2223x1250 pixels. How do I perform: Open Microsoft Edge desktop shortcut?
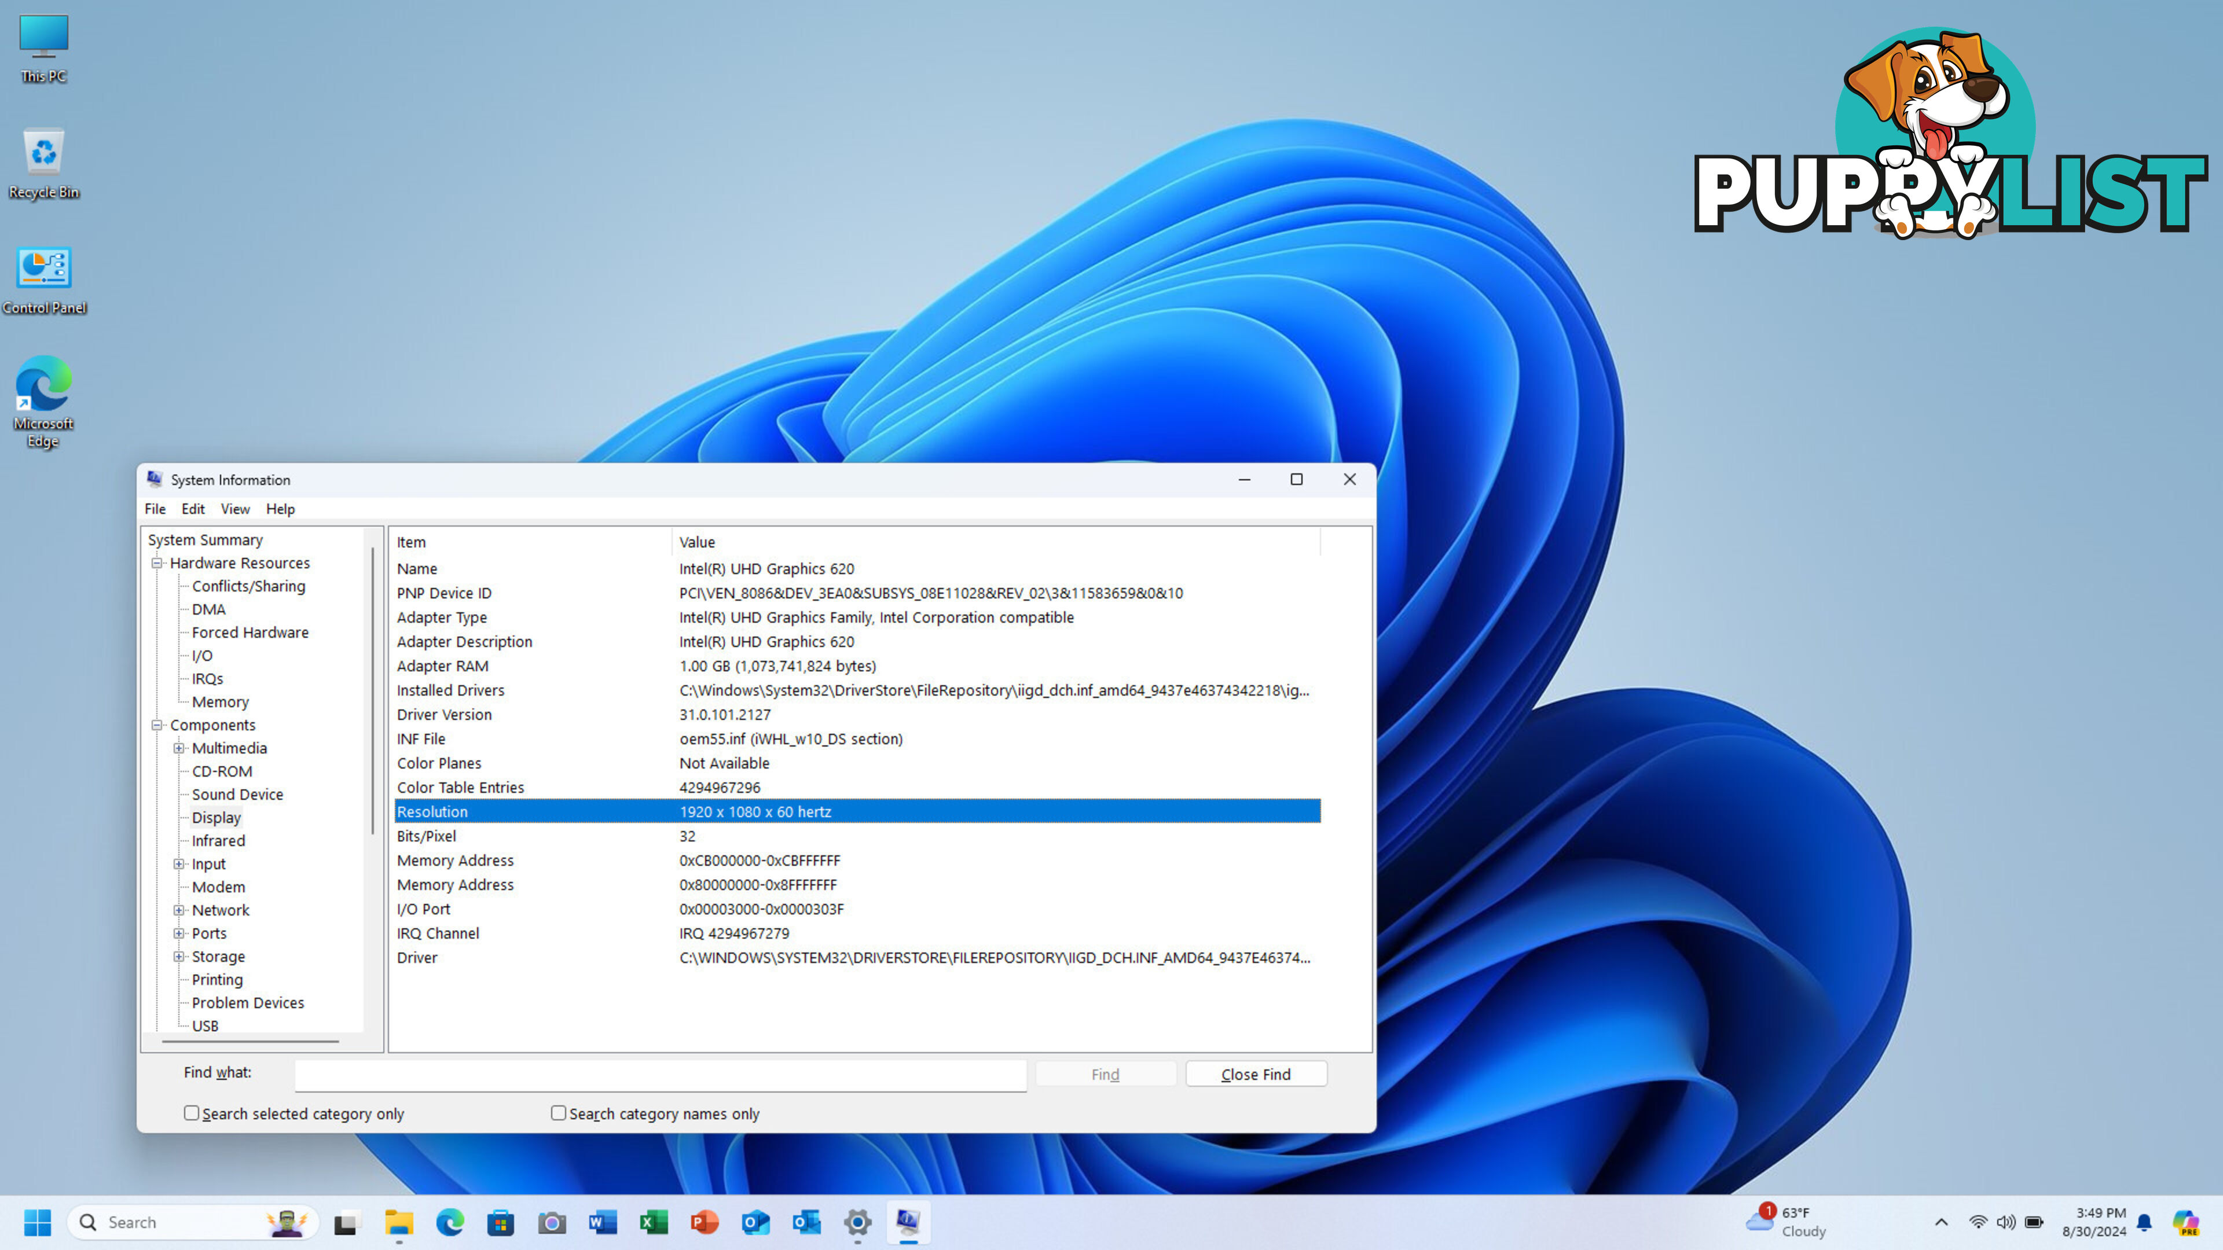(x=43, y=402)
